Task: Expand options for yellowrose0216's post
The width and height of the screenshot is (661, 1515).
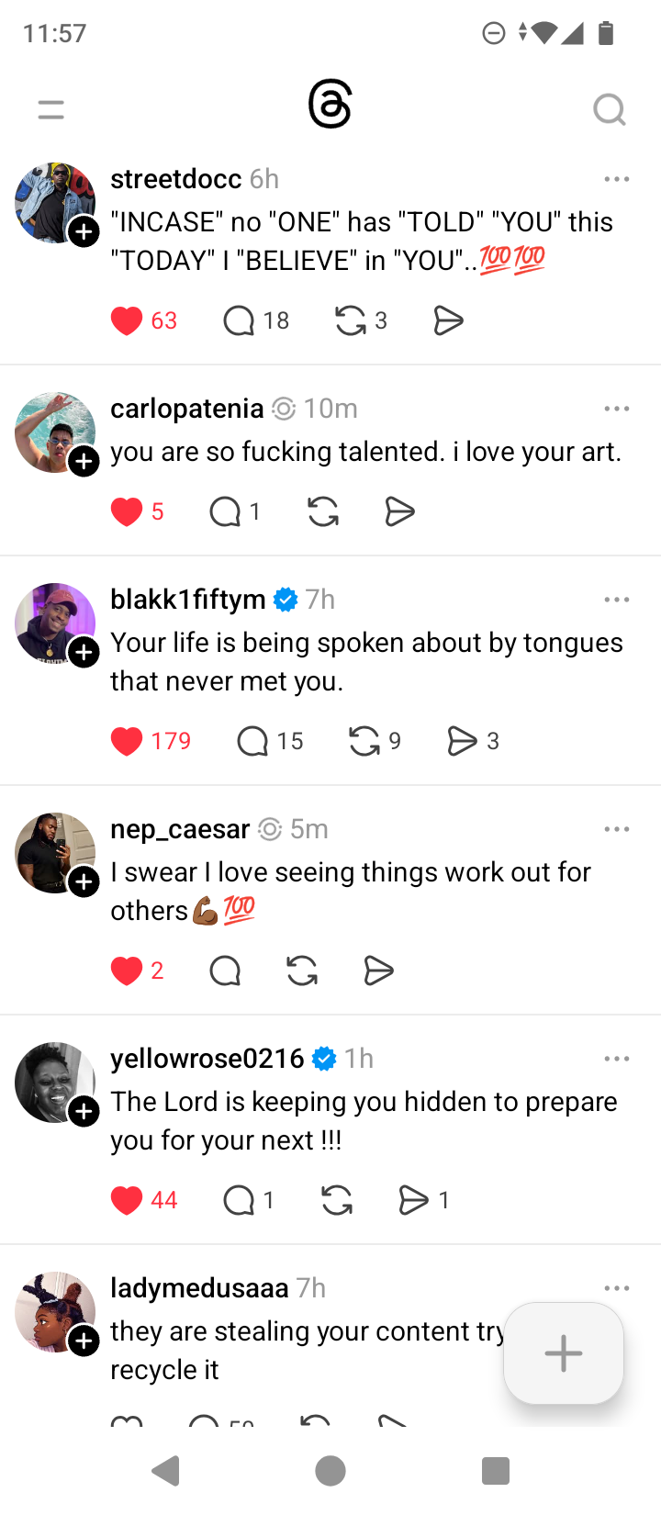Action: (617, 1059)
